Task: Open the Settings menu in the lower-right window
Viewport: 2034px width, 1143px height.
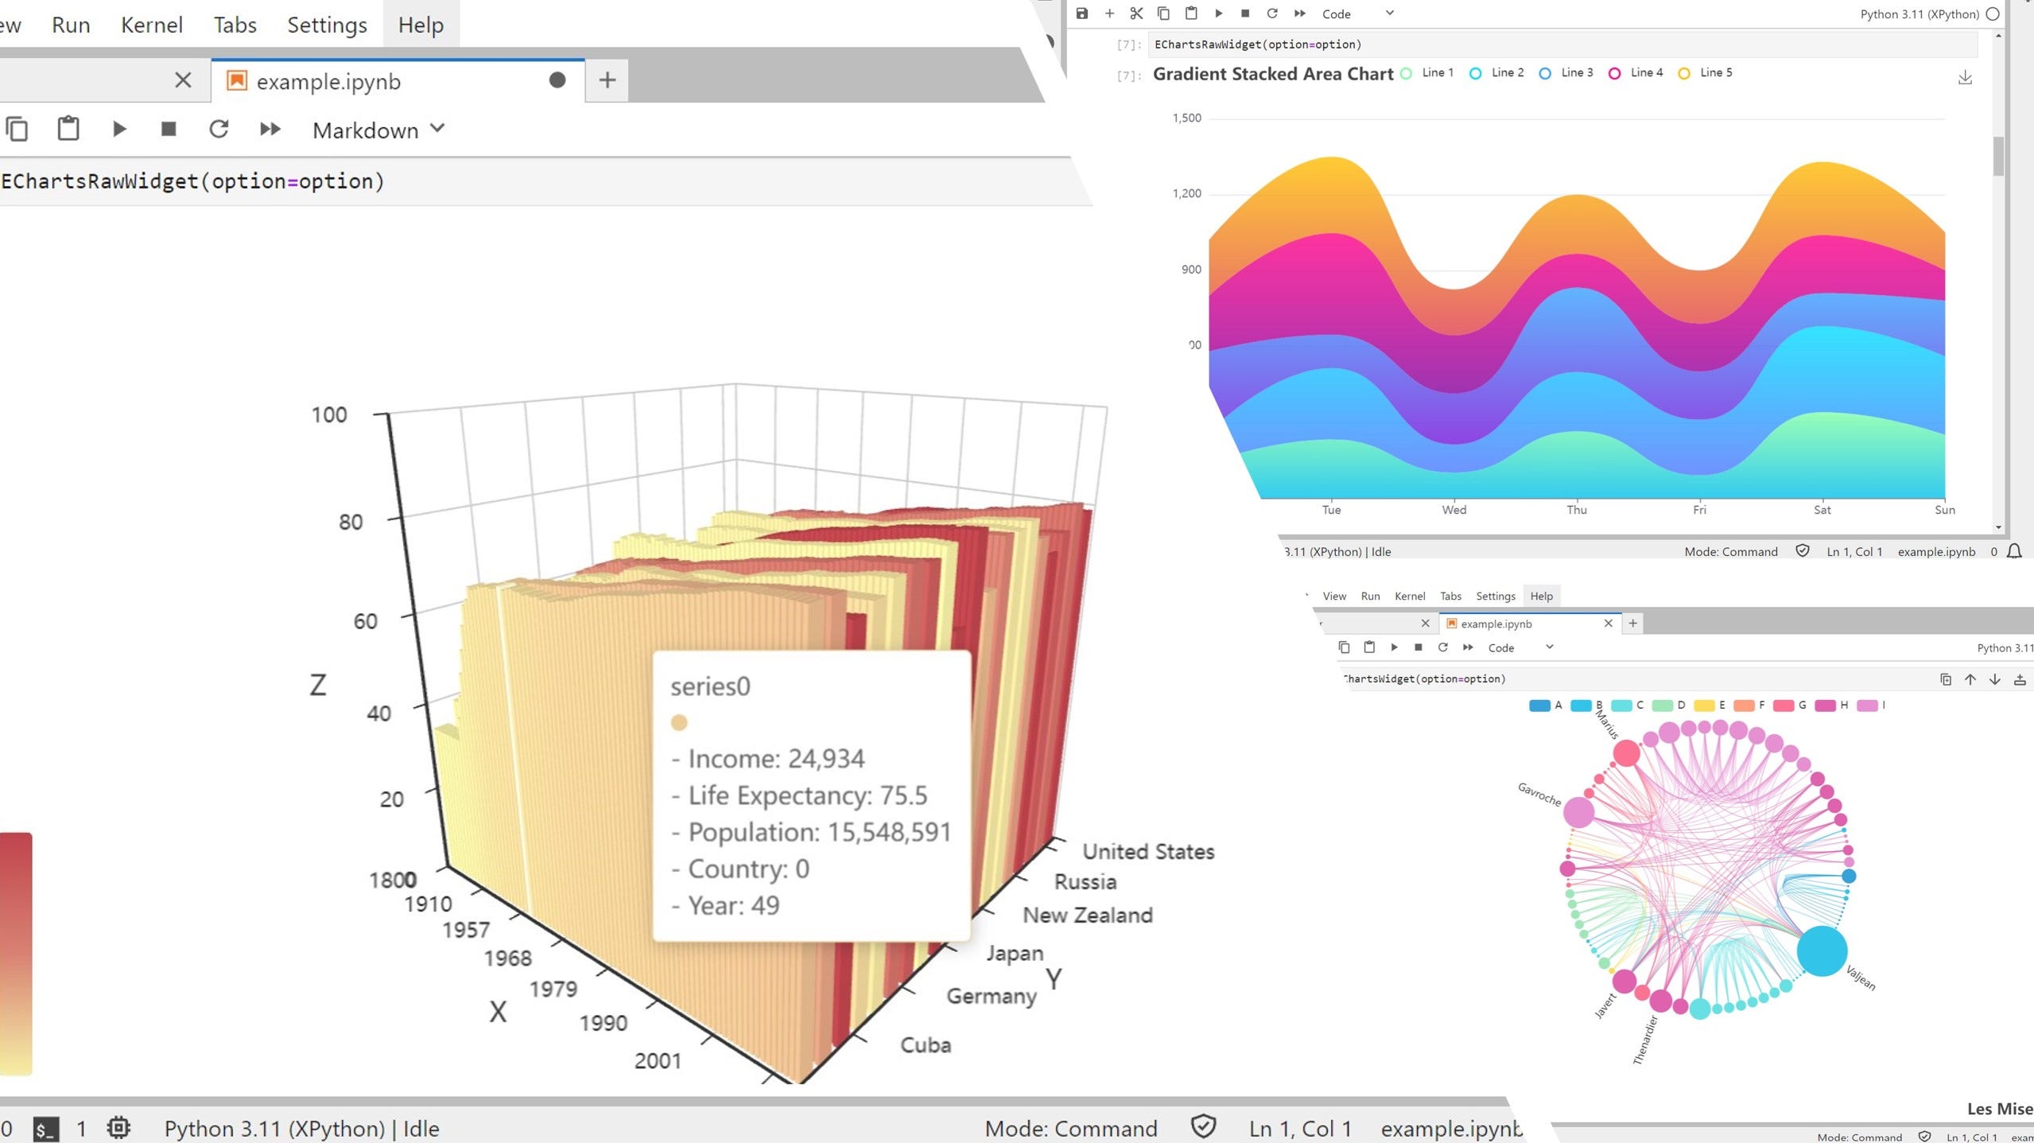Action: (x=1495, y=596)
